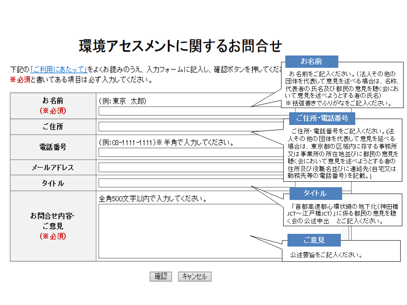Open the ご利用にあたって link
The width and height of the screenshot is (407, 305).
click(59, 69)
